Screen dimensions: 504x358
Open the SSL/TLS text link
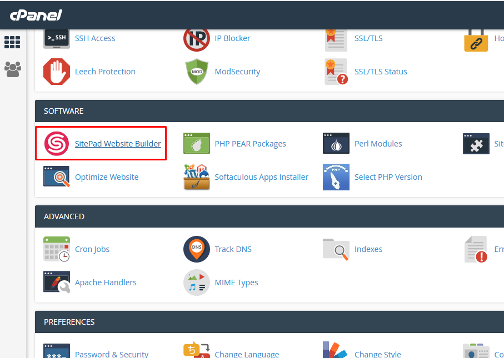(x=368, y=38)
